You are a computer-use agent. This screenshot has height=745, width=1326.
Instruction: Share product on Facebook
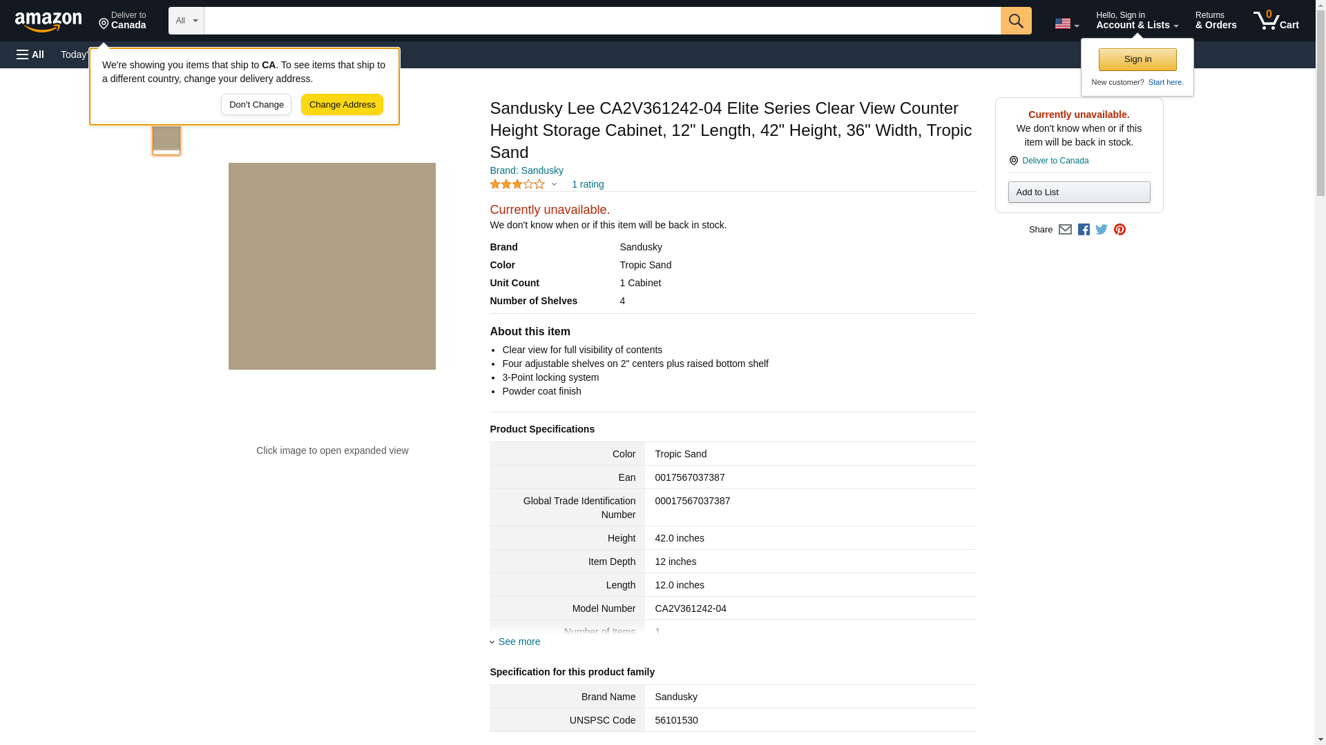tap(1084, 230)
